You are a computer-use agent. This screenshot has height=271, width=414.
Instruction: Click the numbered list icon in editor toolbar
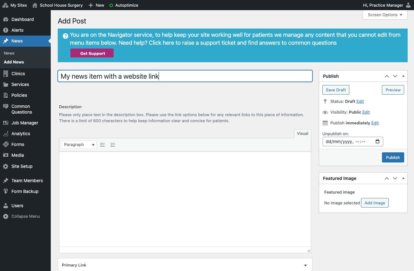click(x=113, y=145)
